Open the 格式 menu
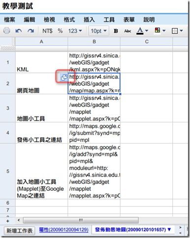 coord(69,20)
